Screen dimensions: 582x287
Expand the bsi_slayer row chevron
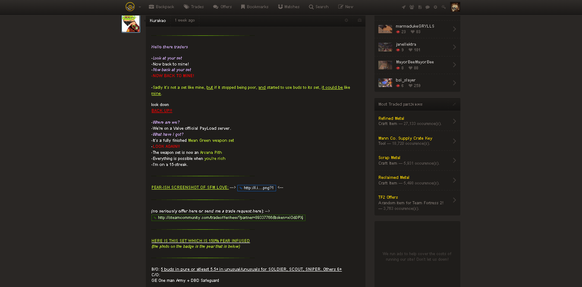pyautogui.click(x=455, y=83)
